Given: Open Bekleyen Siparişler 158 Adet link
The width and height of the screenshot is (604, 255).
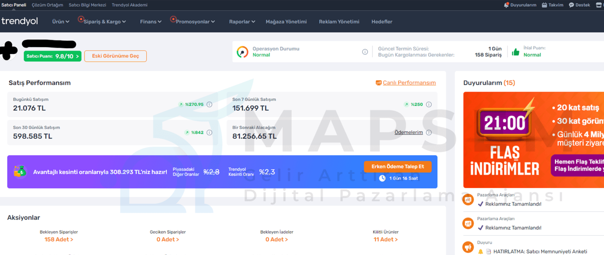Looking at the screenshot, I should coord(59,239).
